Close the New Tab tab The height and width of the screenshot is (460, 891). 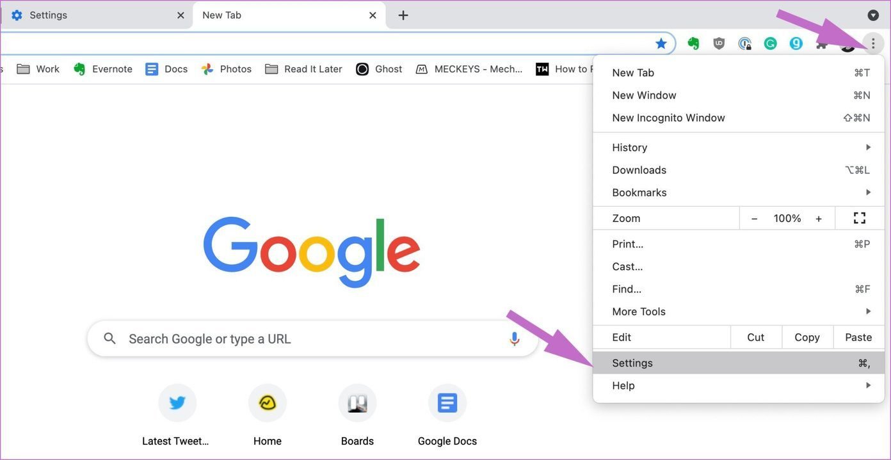[x=373, y=15]
